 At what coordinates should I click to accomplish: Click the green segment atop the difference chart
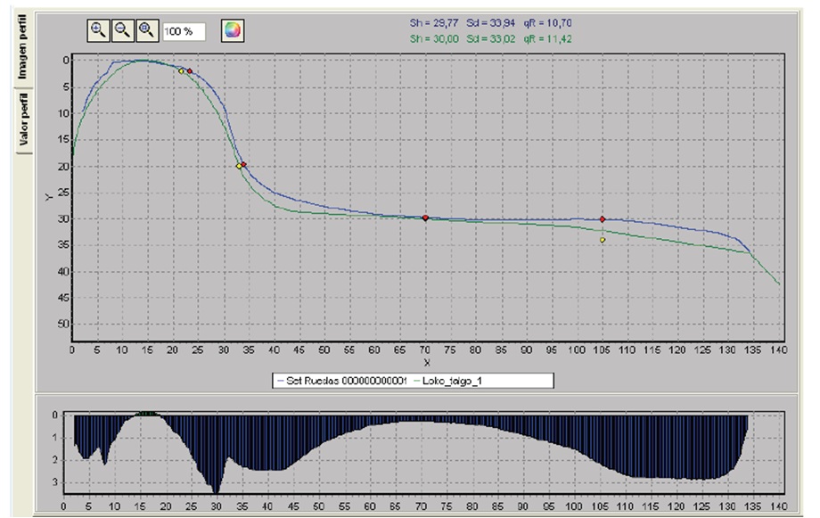click(147, 414)
